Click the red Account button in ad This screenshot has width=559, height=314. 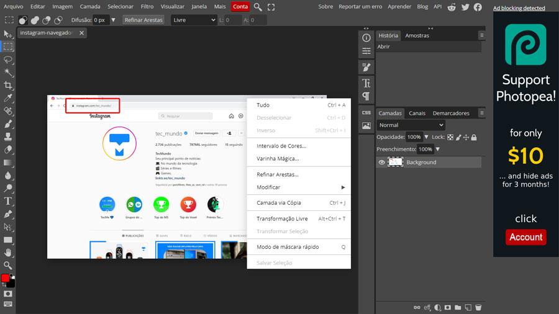[526, 237]
